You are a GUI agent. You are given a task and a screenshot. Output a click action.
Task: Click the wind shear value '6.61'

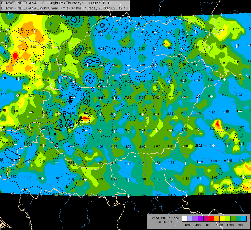point(114,49)
